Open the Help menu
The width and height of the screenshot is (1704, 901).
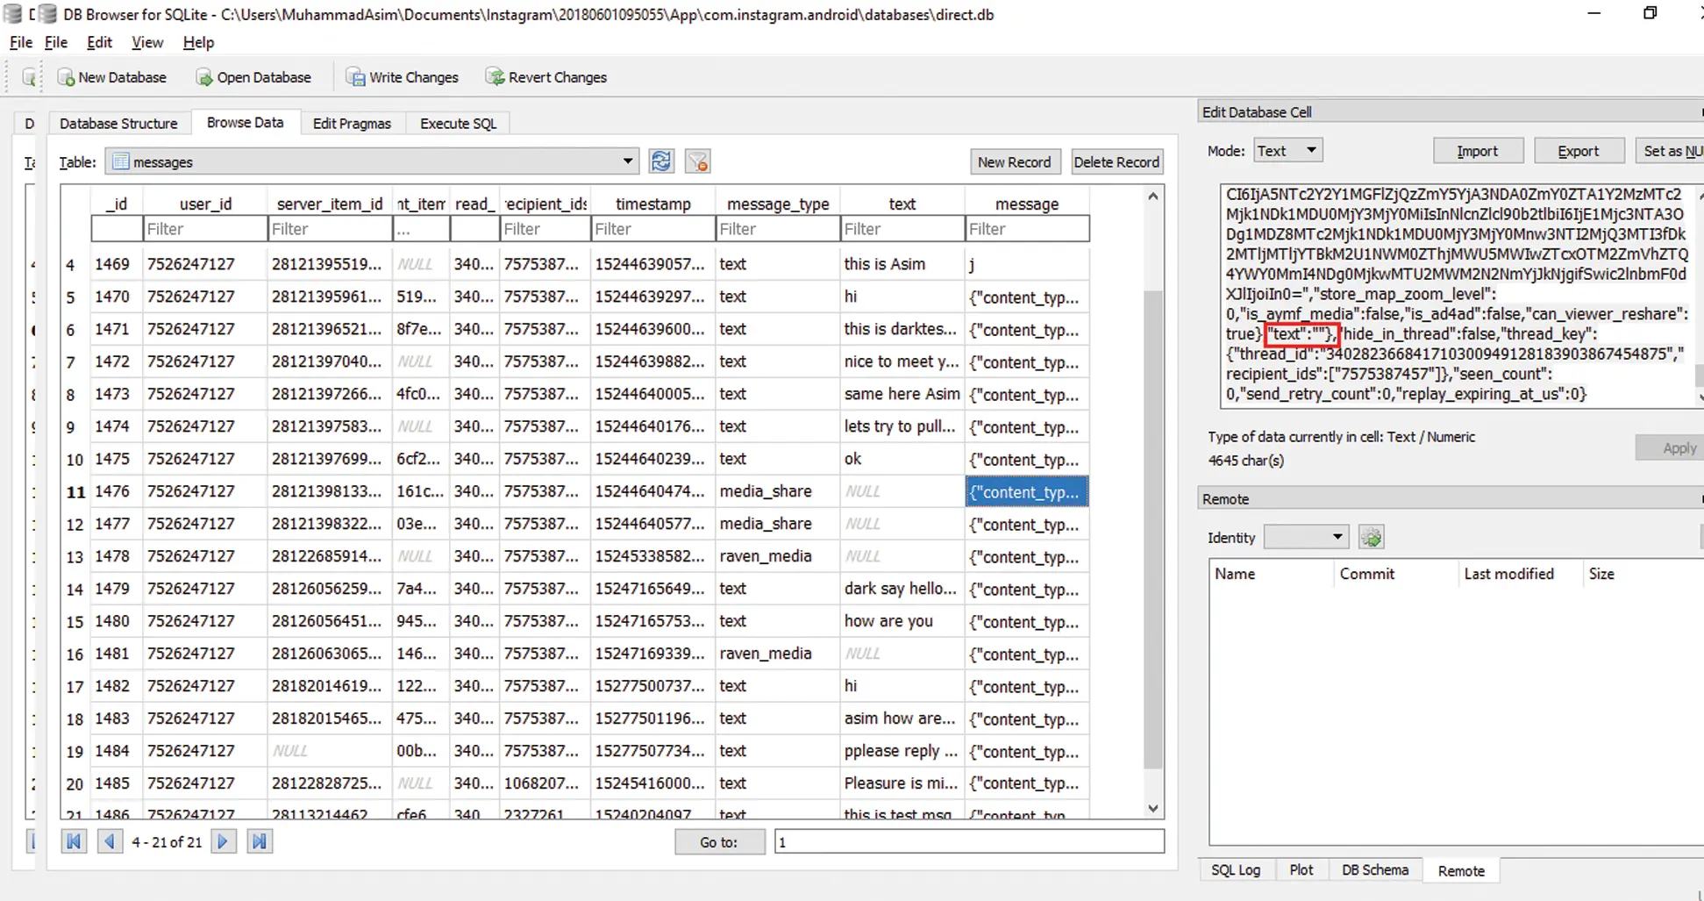tap(198, 42)
